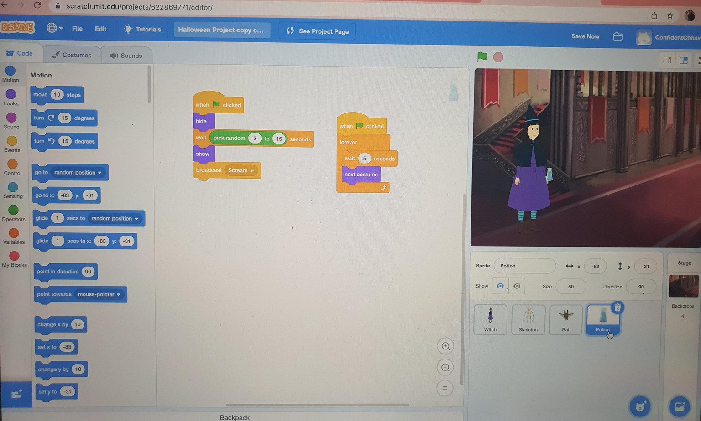
Task: Switch to small stage layout
Action: [667, 60]
